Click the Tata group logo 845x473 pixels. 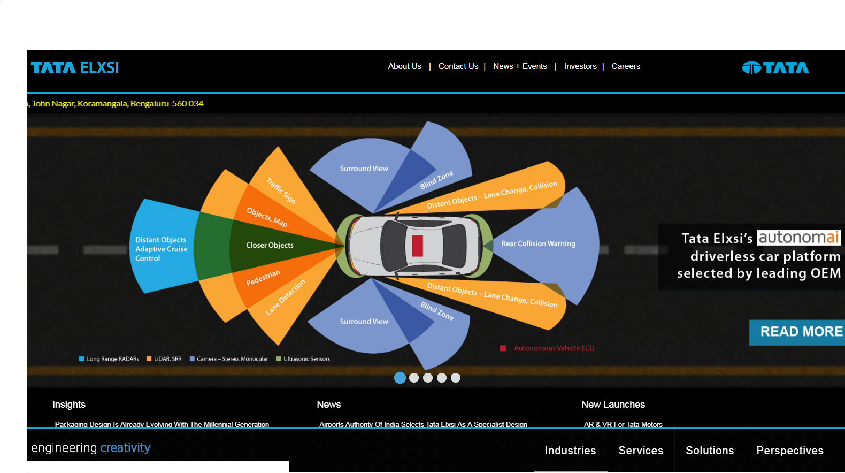[x=775, y=67]
